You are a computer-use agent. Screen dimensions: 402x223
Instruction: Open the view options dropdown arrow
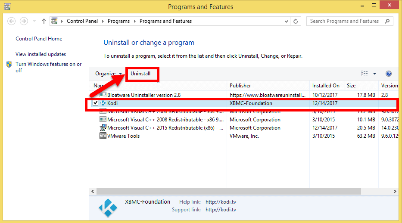coord(374,74)
